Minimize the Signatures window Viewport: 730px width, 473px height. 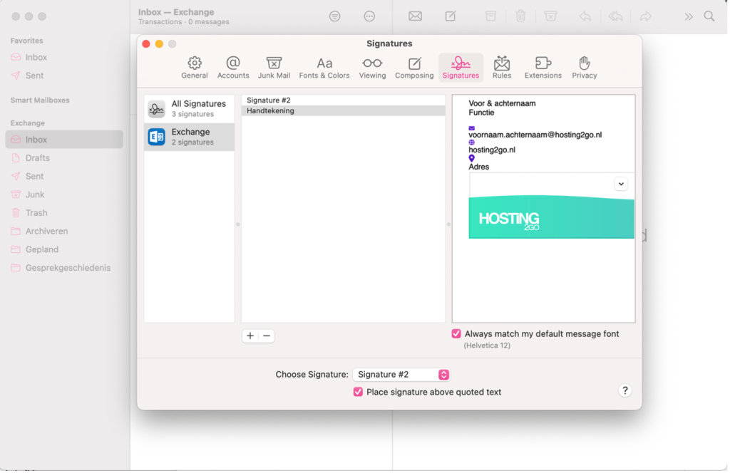[159, 43]
